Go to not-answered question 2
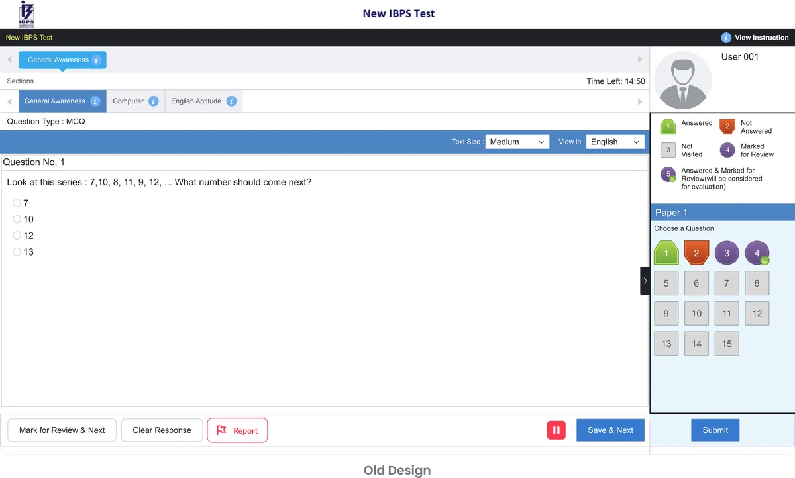Image resolution: width=795 pixels, height=478 pixels. (696, 253)
